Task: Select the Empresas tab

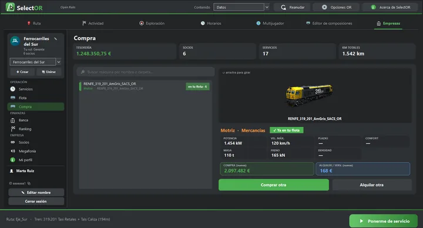Action: click(x=388, y=24)
